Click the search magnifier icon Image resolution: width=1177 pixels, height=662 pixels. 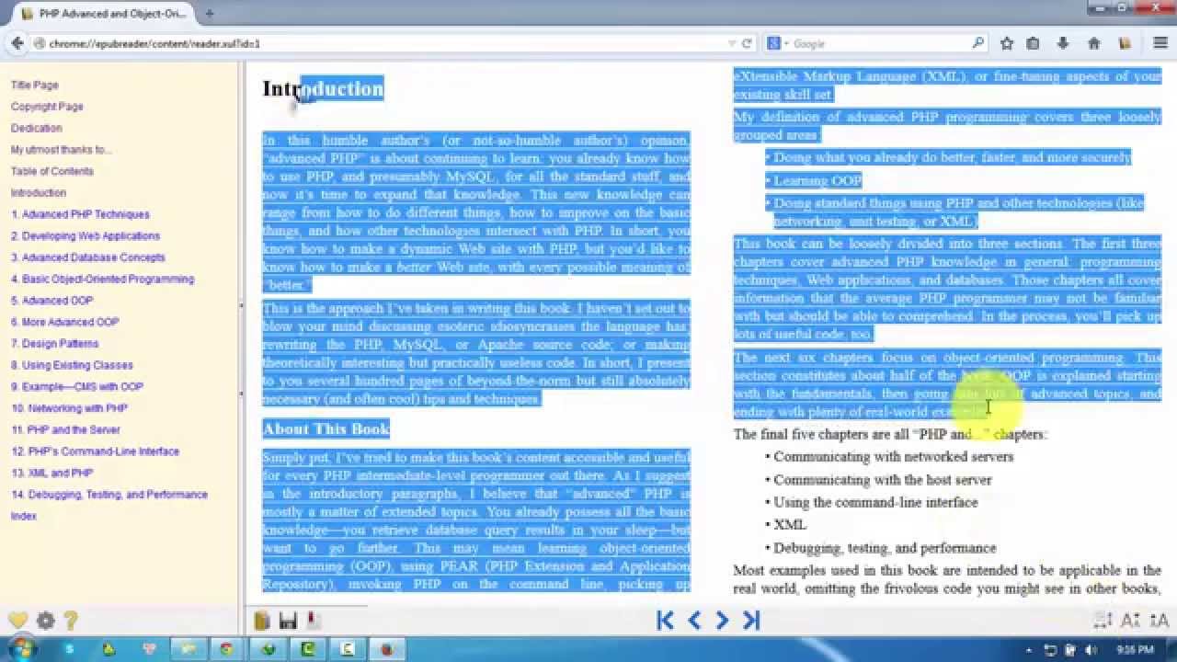point(977,43)
